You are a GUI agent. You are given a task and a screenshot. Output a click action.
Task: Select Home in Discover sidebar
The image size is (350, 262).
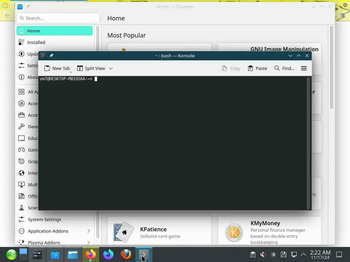54,31
